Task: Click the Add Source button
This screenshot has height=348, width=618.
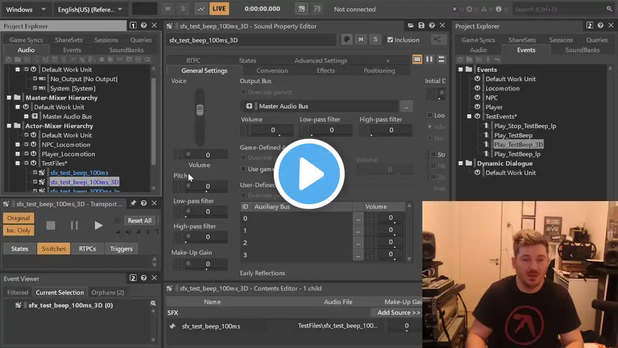Action: click(398, 313)
